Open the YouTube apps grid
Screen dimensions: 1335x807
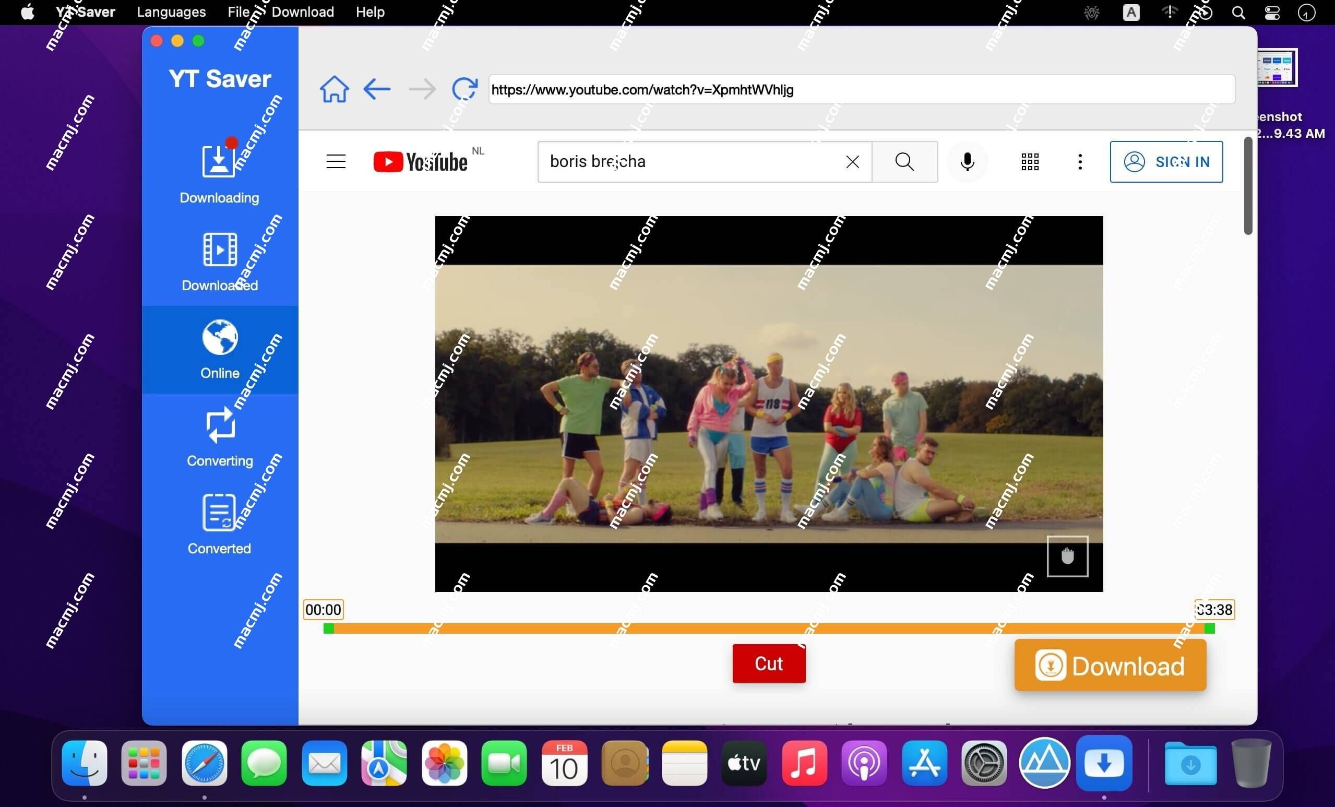click(1030, 161)
